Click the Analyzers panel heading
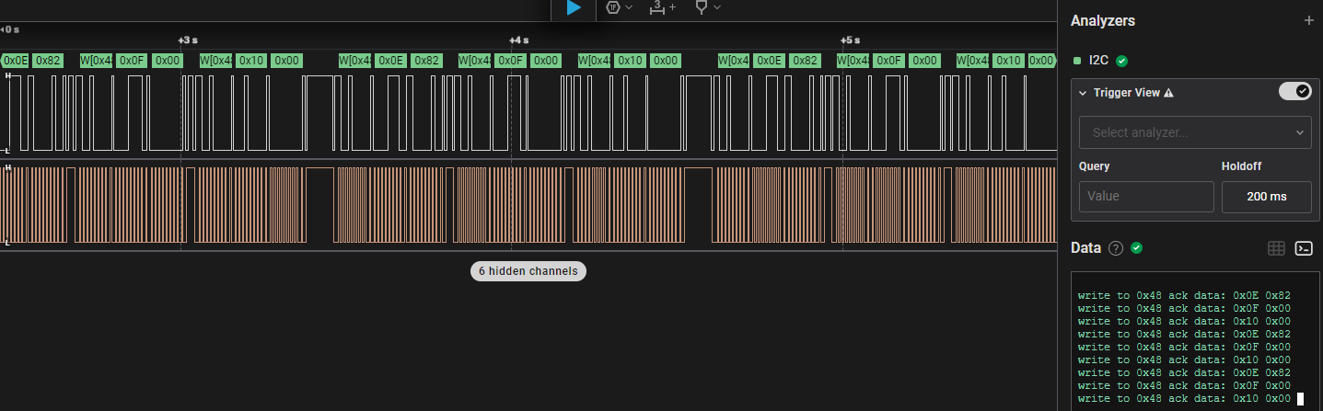 1103,20
